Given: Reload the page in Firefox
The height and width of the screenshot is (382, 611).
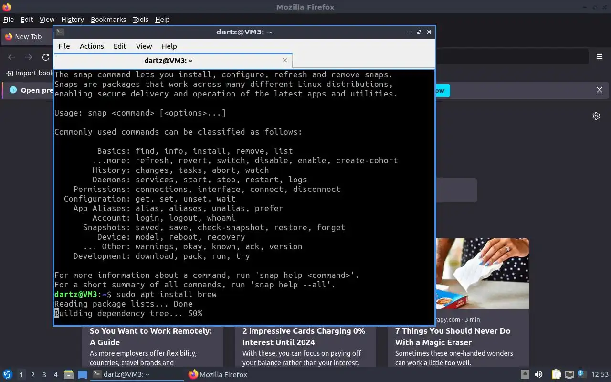Looking at the screenshot, I should (x=46, y=57).
